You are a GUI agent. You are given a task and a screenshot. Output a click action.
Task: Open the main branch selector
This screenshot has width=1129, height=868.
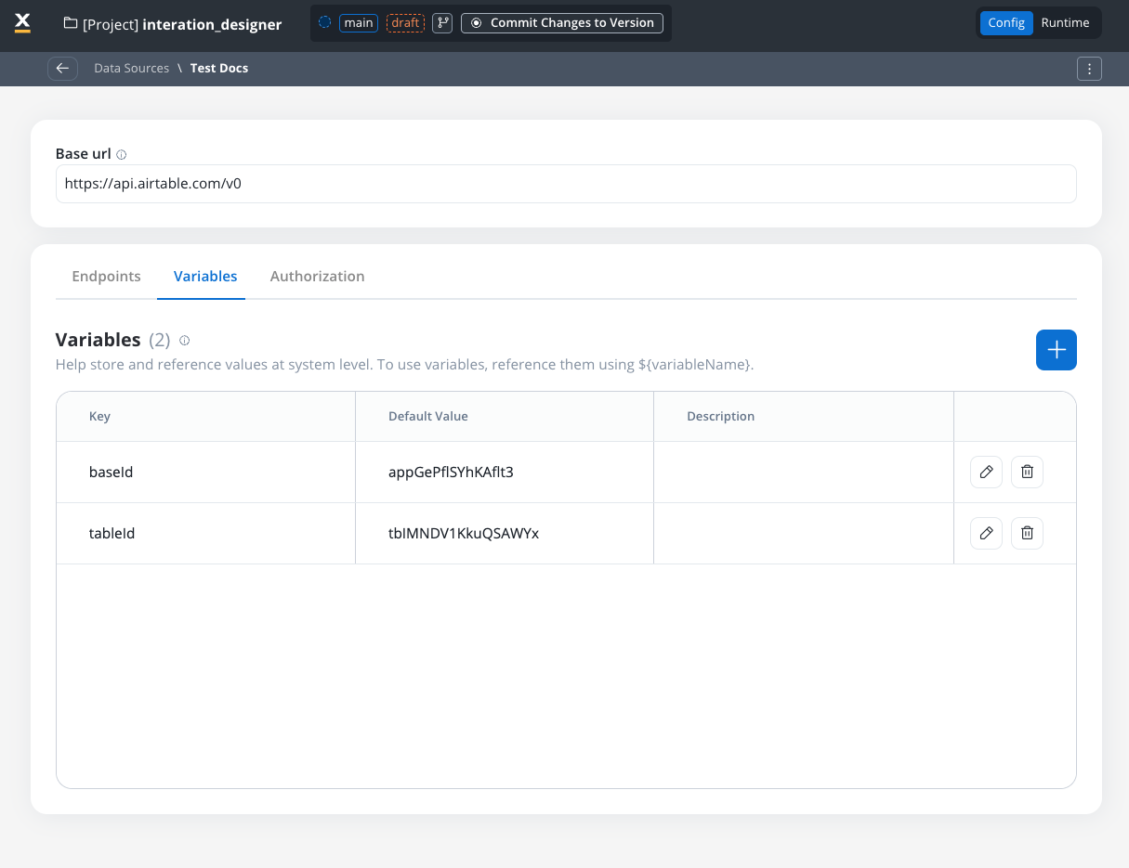click(358, 23)
